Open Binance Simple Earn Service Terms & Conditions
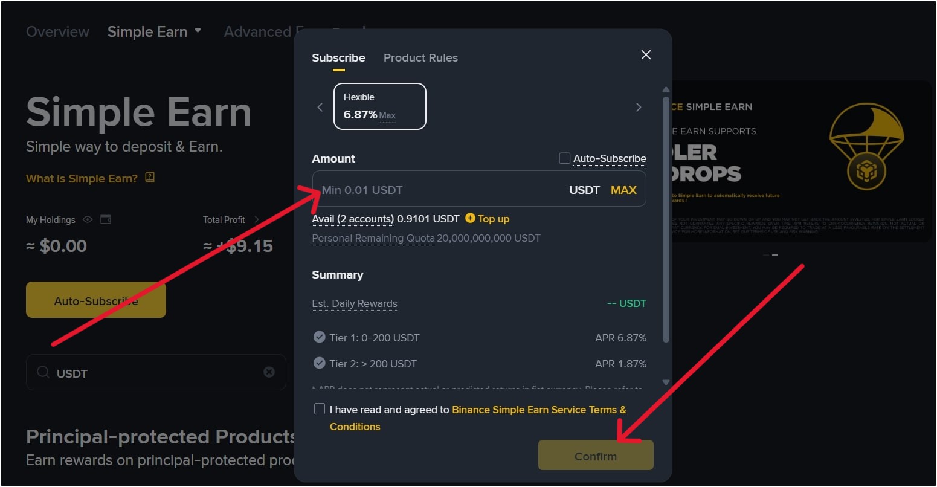The height and width of the screenshot is (487, 937). (538, 410)
